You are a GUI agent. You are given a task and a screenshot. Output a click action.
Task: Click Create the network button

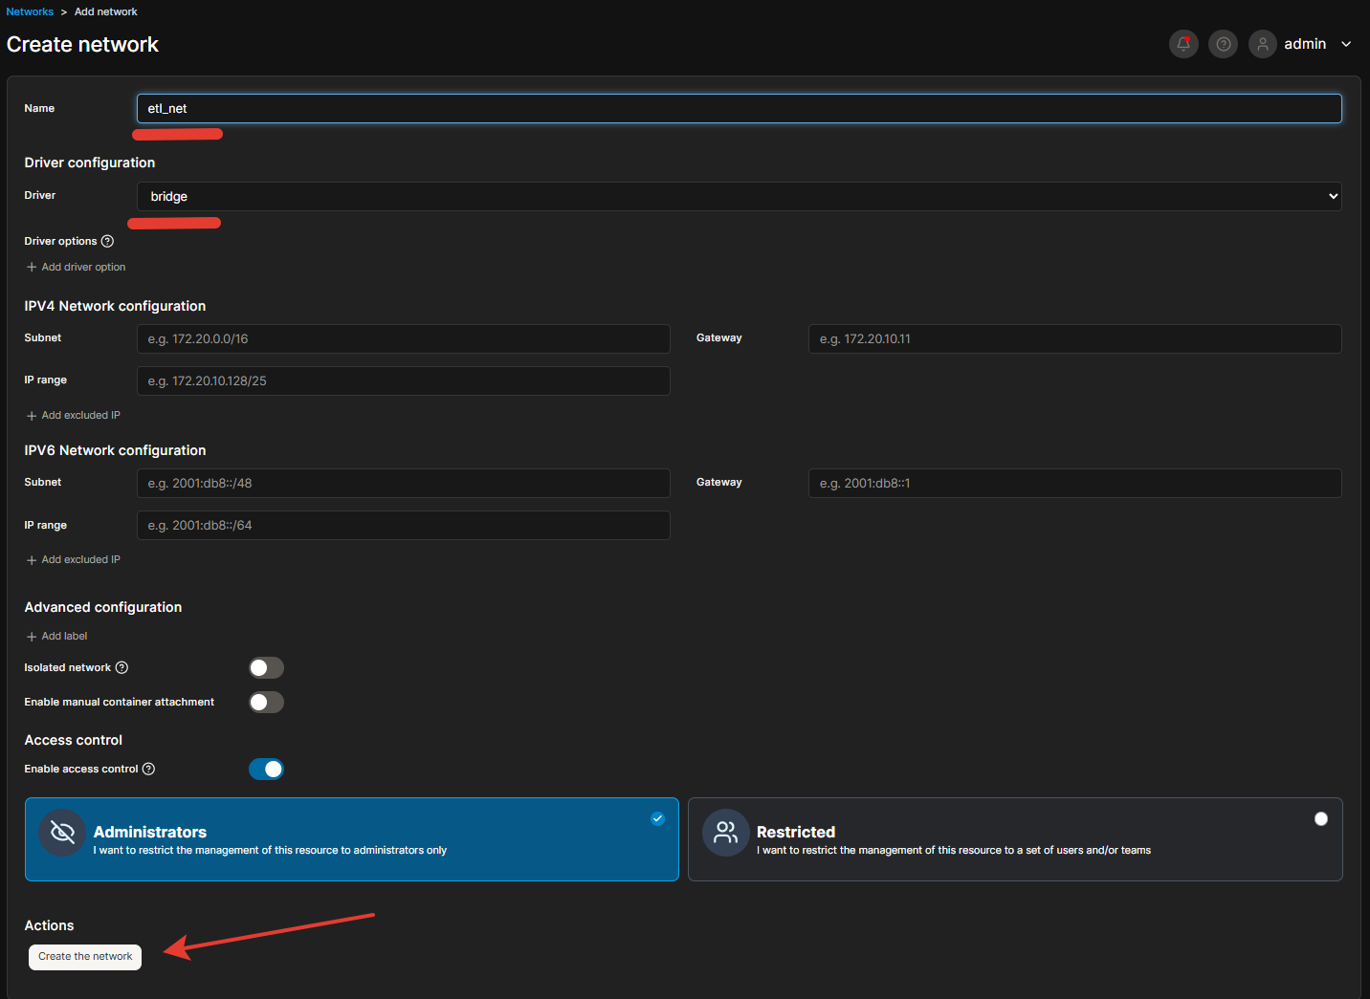click(85, 956)
